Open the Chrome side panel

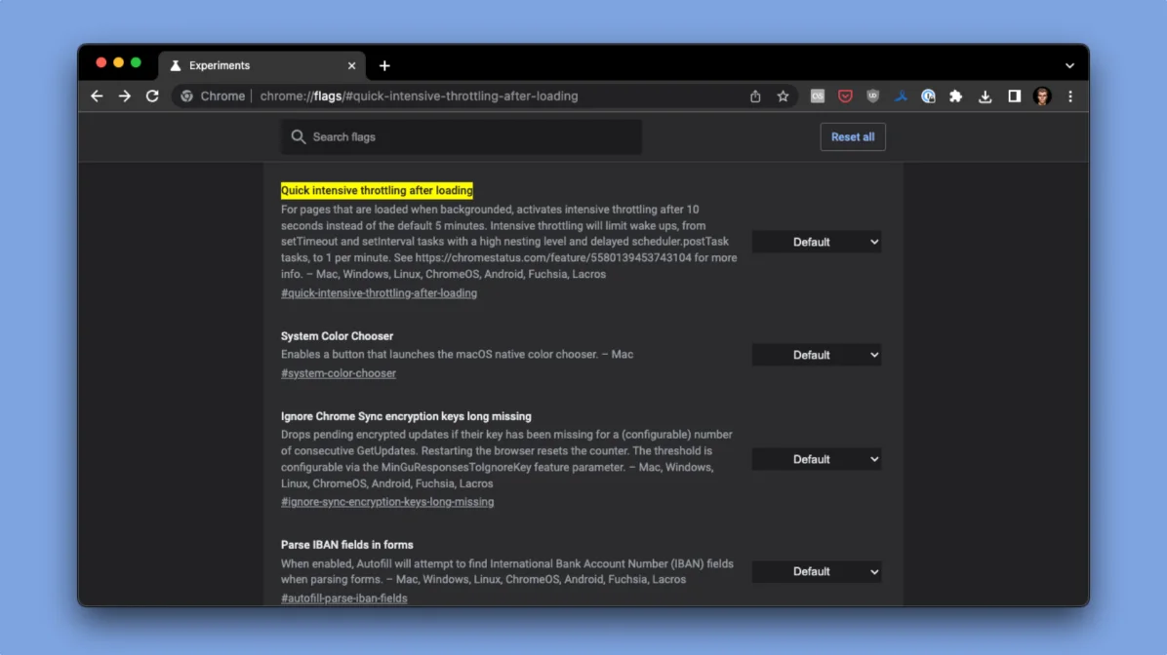(x=1013, y=96)
